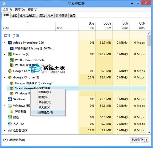Click the 任务管理器 process icon
The width and height of the screenshot is (153, 148).
(10, 130)
